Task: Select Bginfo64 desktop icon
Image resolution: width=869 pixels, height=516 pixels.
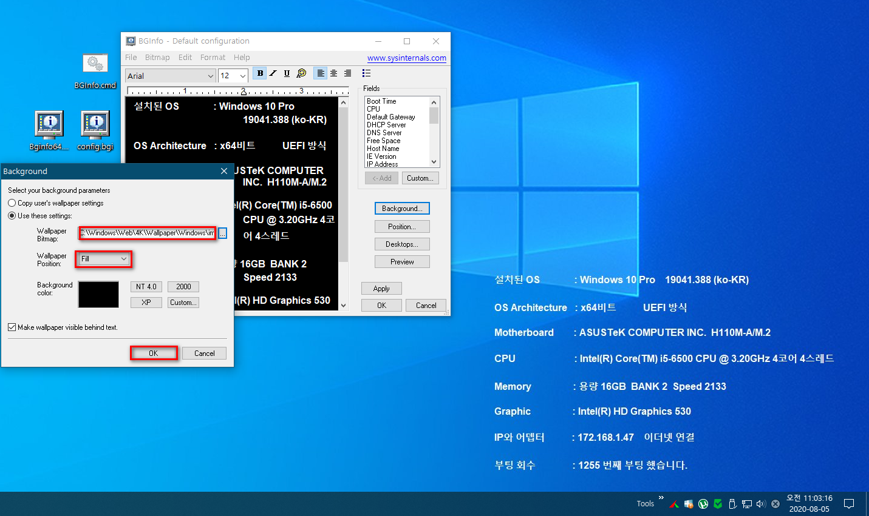Action: point(49,130)
